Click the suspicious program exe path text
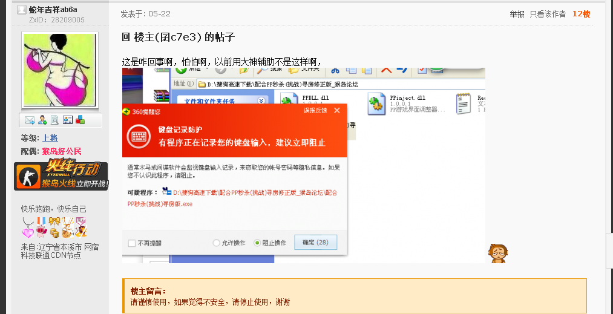Viewport: 613px width, 314px height. (233, 198)
